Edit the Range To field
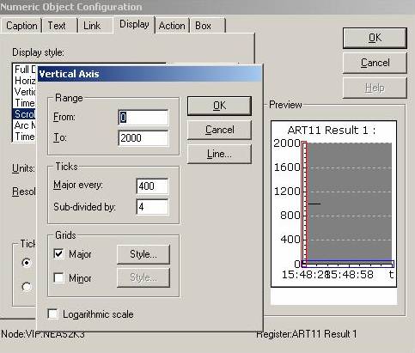Image resolution: width=415 pixels, height=353 pixels. pos(143,138)
